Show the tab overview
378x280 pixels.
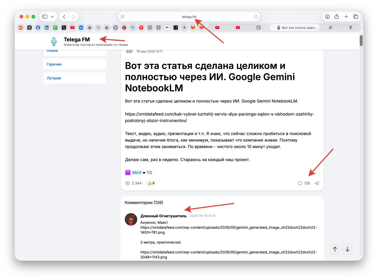[x=356, y=17]
